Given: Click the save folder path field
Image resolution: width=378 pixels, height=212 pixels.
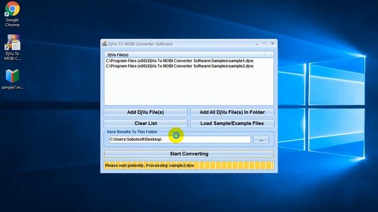Looking at the screenshot, I should pos(180,140).
